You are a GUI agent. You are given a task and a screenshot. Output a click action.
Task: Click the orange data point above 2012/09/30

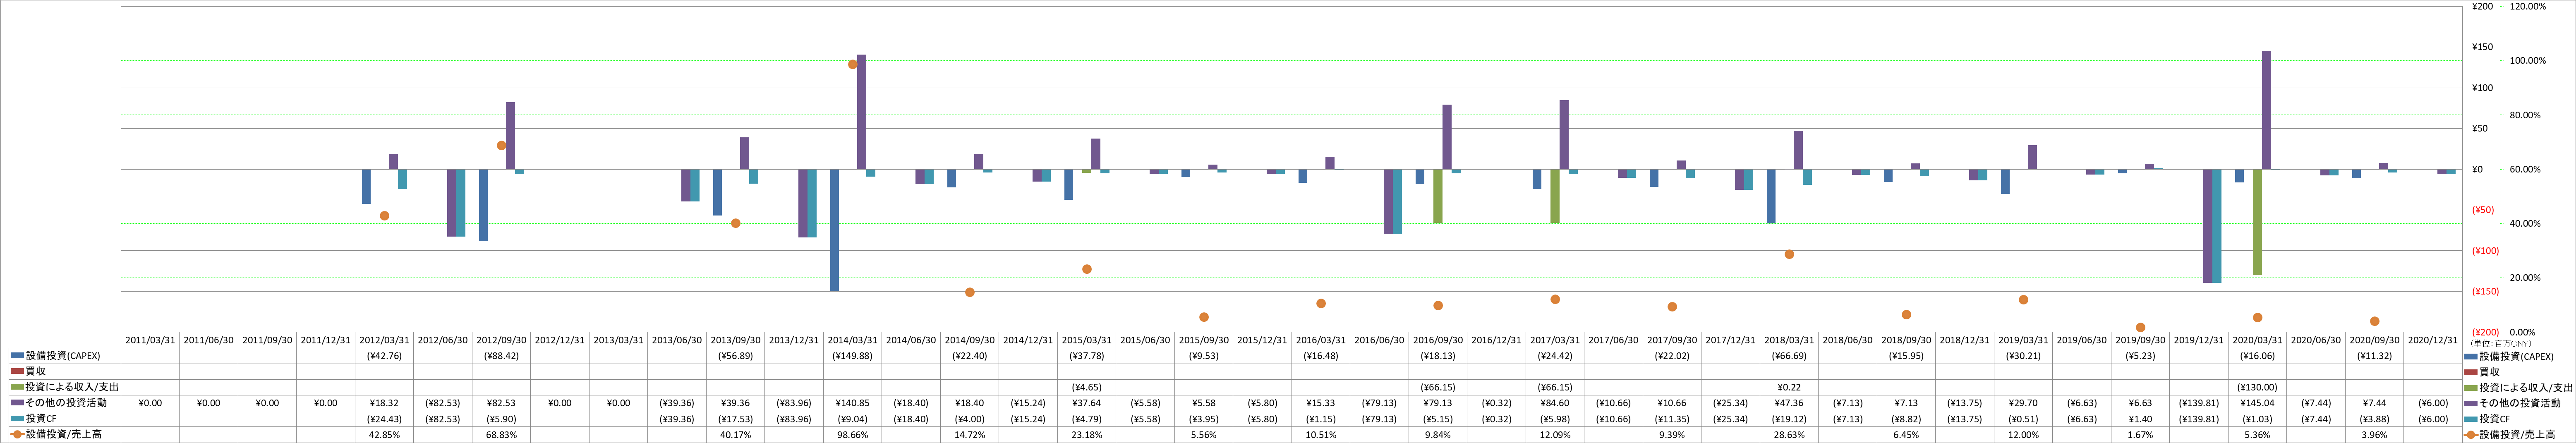tap(501, 145)
